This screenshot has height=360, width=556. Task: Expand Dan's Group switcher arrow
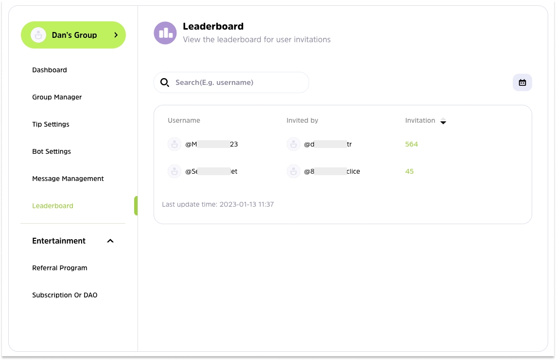click(x=116, y=35)
